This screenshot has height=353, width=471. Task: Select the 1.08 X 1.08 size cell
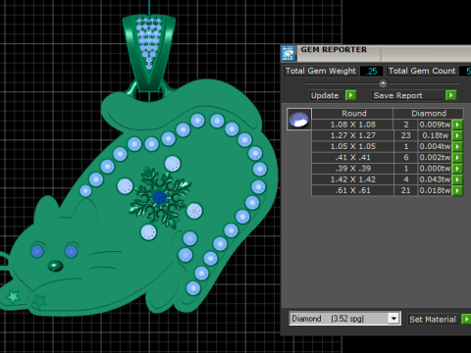[352, 125]
